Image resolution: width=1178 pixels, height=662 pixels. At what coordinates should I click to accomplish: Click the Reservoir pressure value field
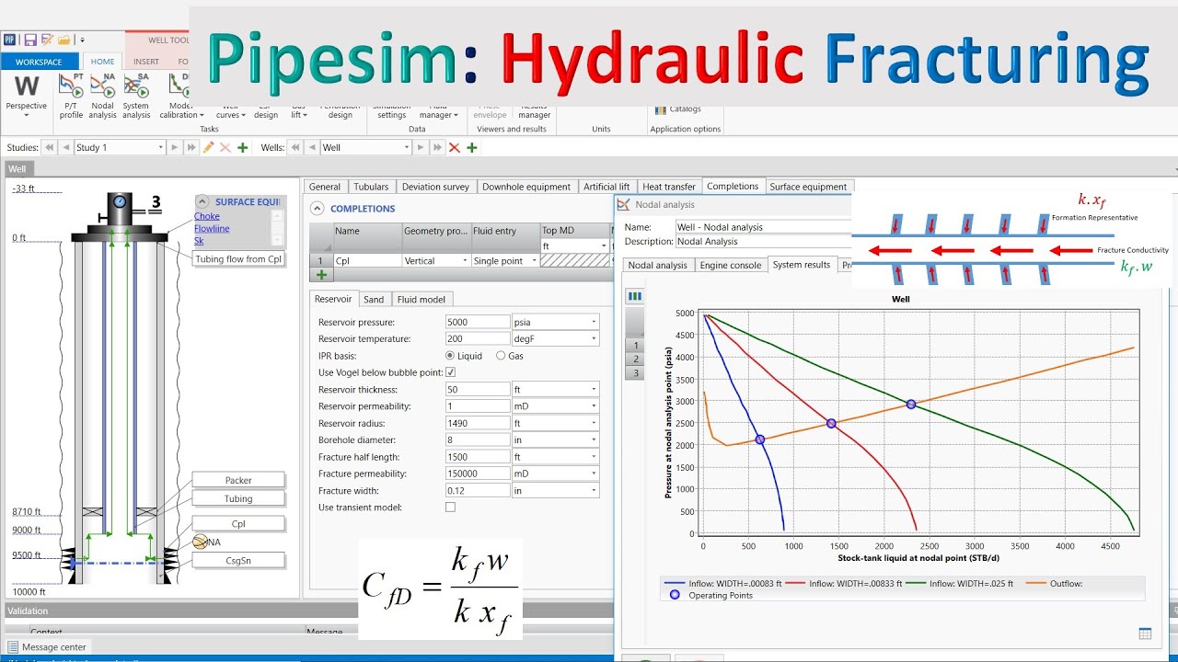[477, 323]
